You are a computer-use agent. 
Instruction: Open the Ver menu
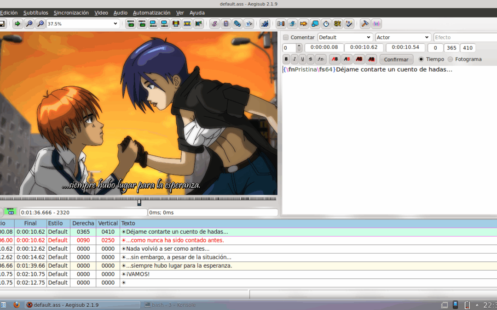[180, 13]
